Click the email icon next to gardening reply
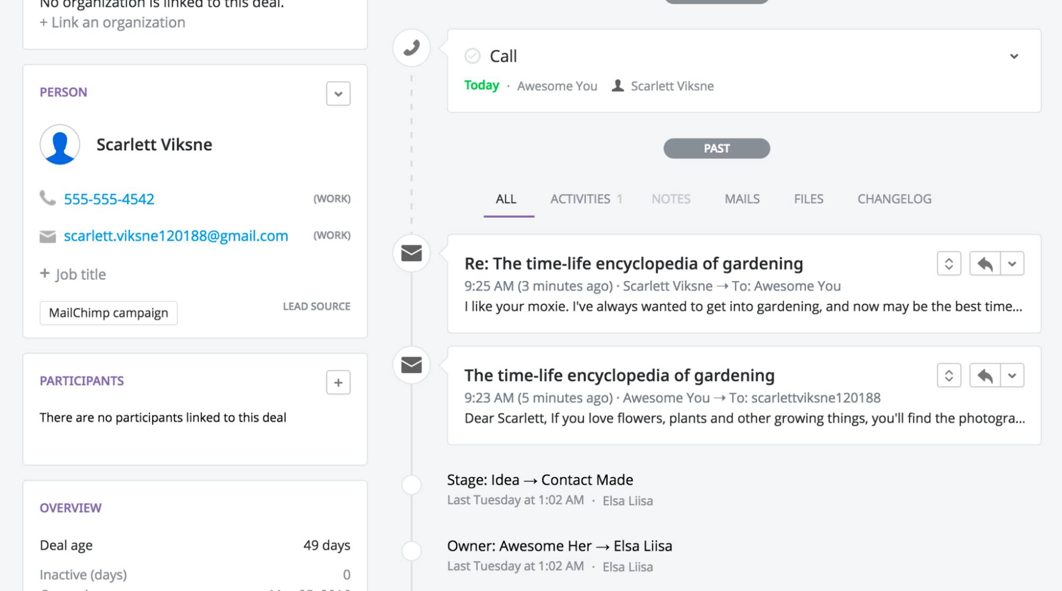This screenshot has width=1062, height=591. pyautogui.click(x=412, y=254)
